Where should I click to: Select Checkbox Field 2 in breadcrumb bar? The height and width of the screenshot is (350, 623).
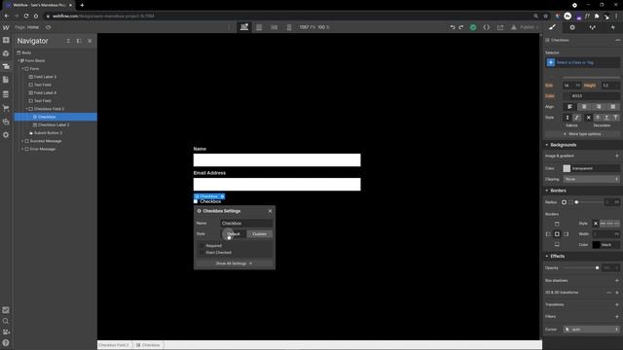pos(114,345)
